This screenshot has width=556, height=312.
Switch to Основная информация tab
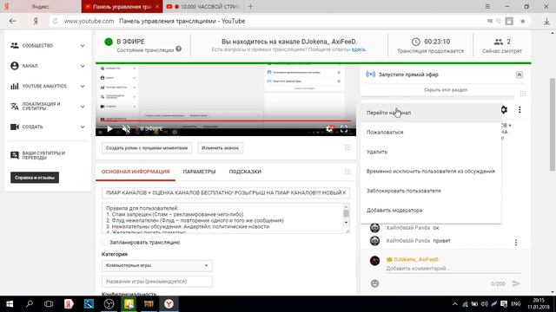136,172
